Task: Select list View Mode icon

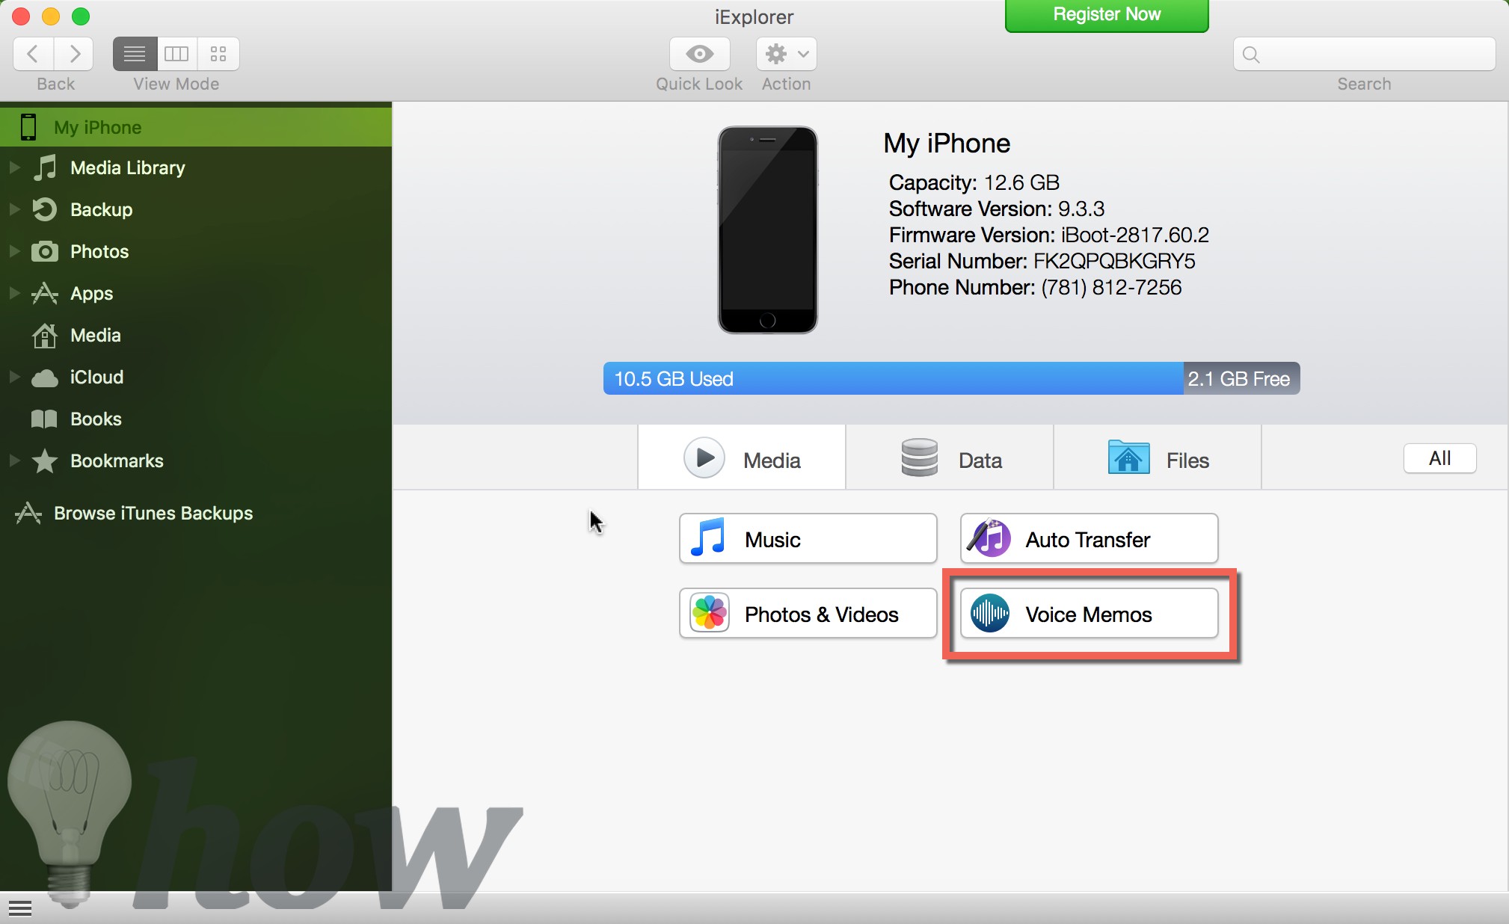Action: pos(132,52)
